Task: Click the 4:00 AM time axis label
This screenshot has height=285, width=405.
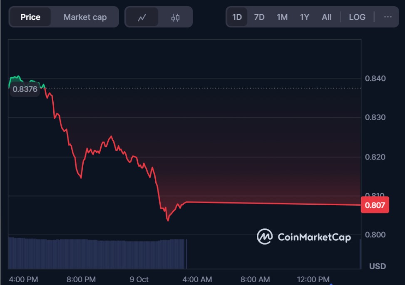Action: [x=198, y=279]
